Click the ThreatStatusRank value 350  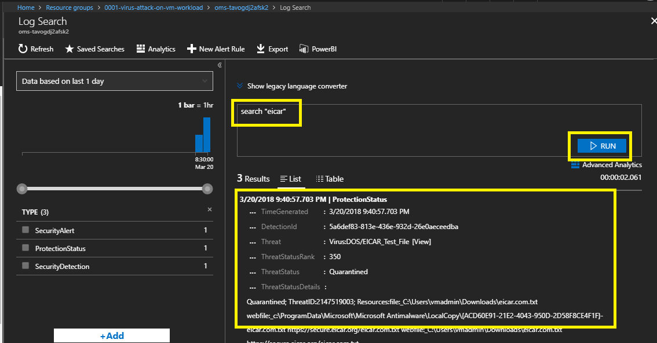point(335,257)
